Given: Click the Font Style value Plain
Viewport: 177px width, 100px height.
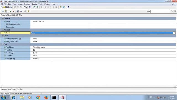Looking at the screenshot, I should [x=35, y=56].
